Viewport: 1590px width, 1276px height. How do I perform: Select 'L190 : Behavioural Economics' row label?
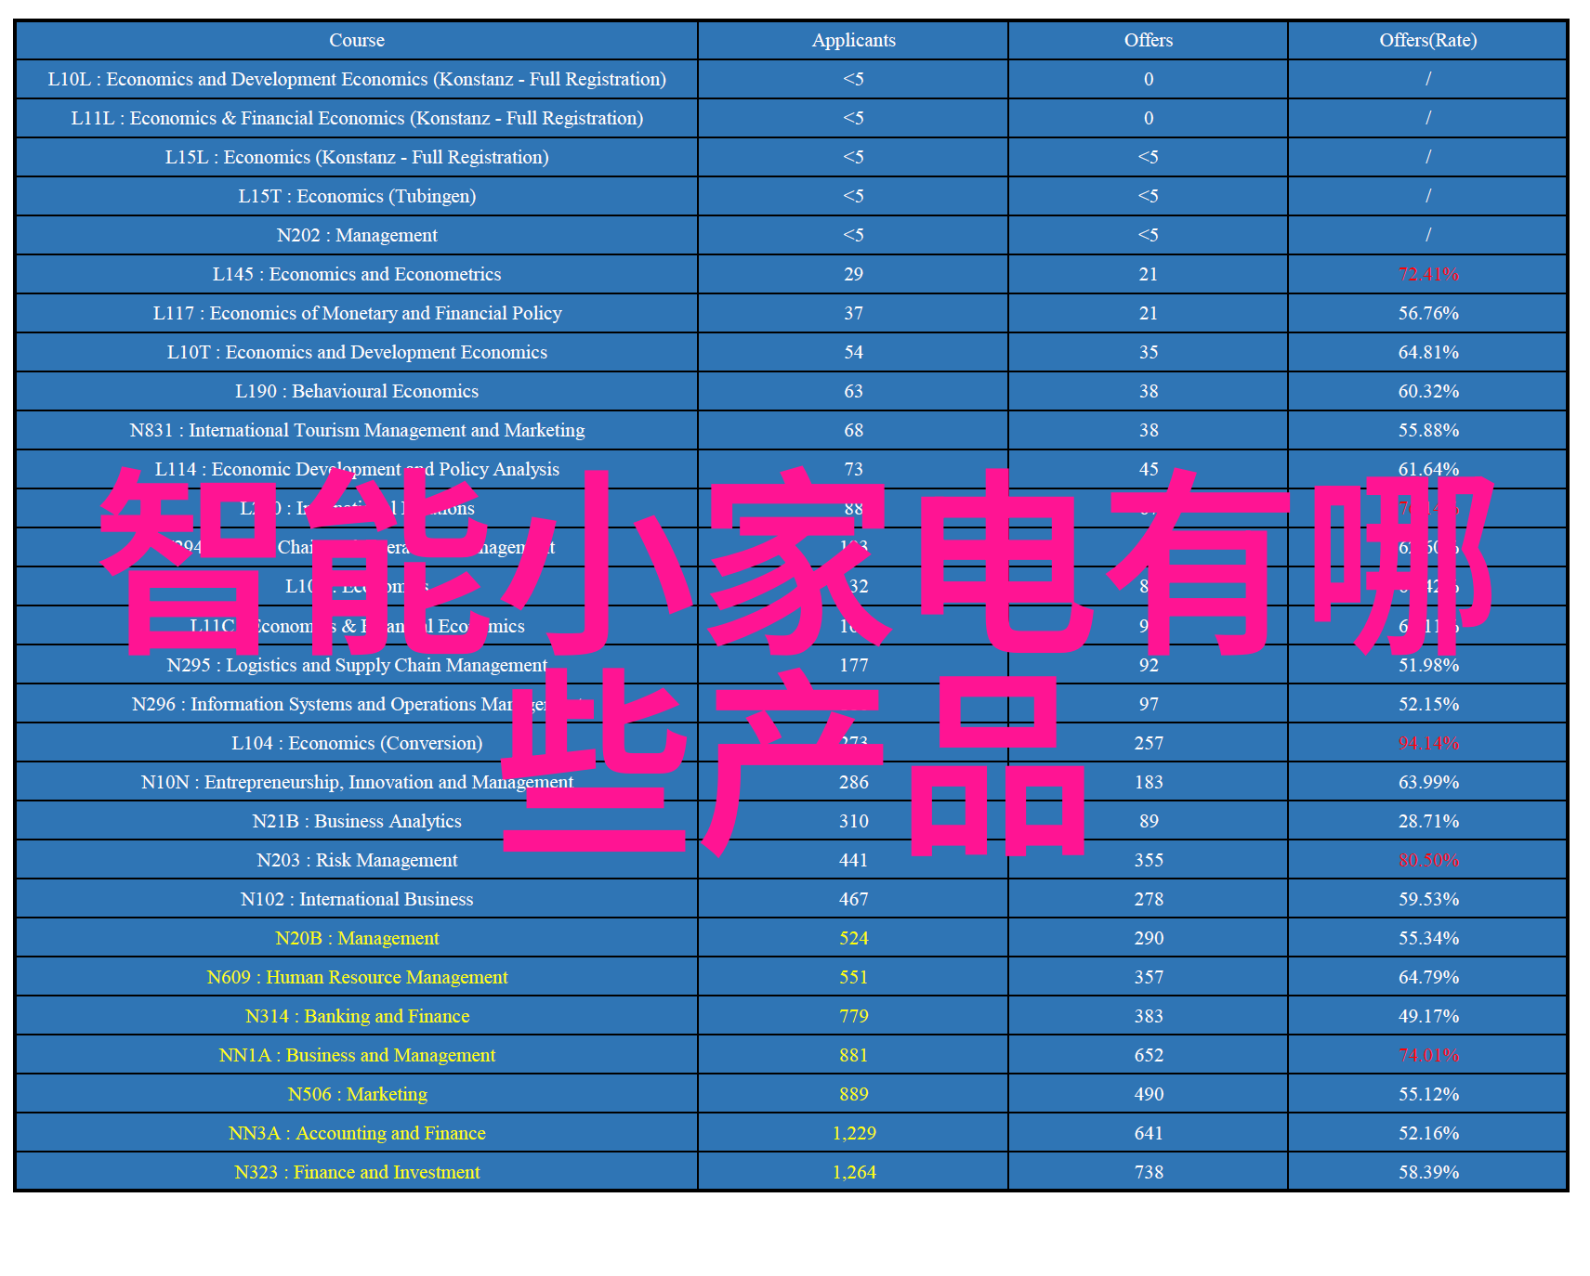357,391
